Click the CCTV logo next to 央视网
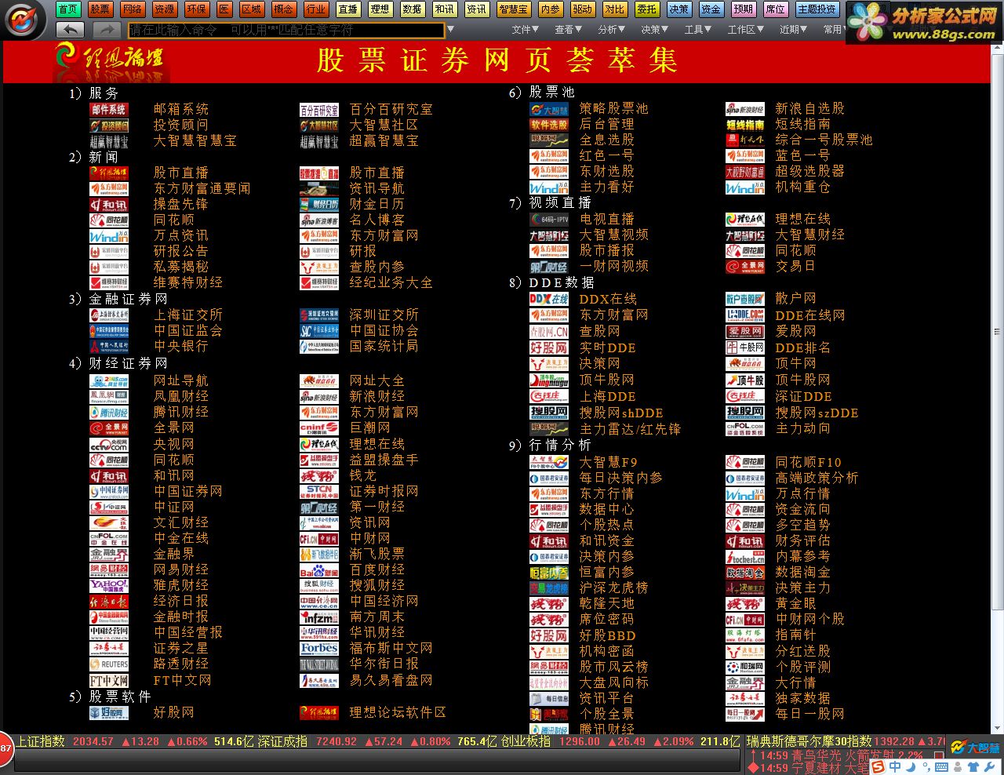1004x775 pixels. click(x=109, y=445)
